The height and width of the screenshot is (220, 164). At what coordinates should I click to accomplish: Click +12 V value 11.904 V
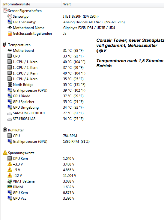tap(70, 175)
